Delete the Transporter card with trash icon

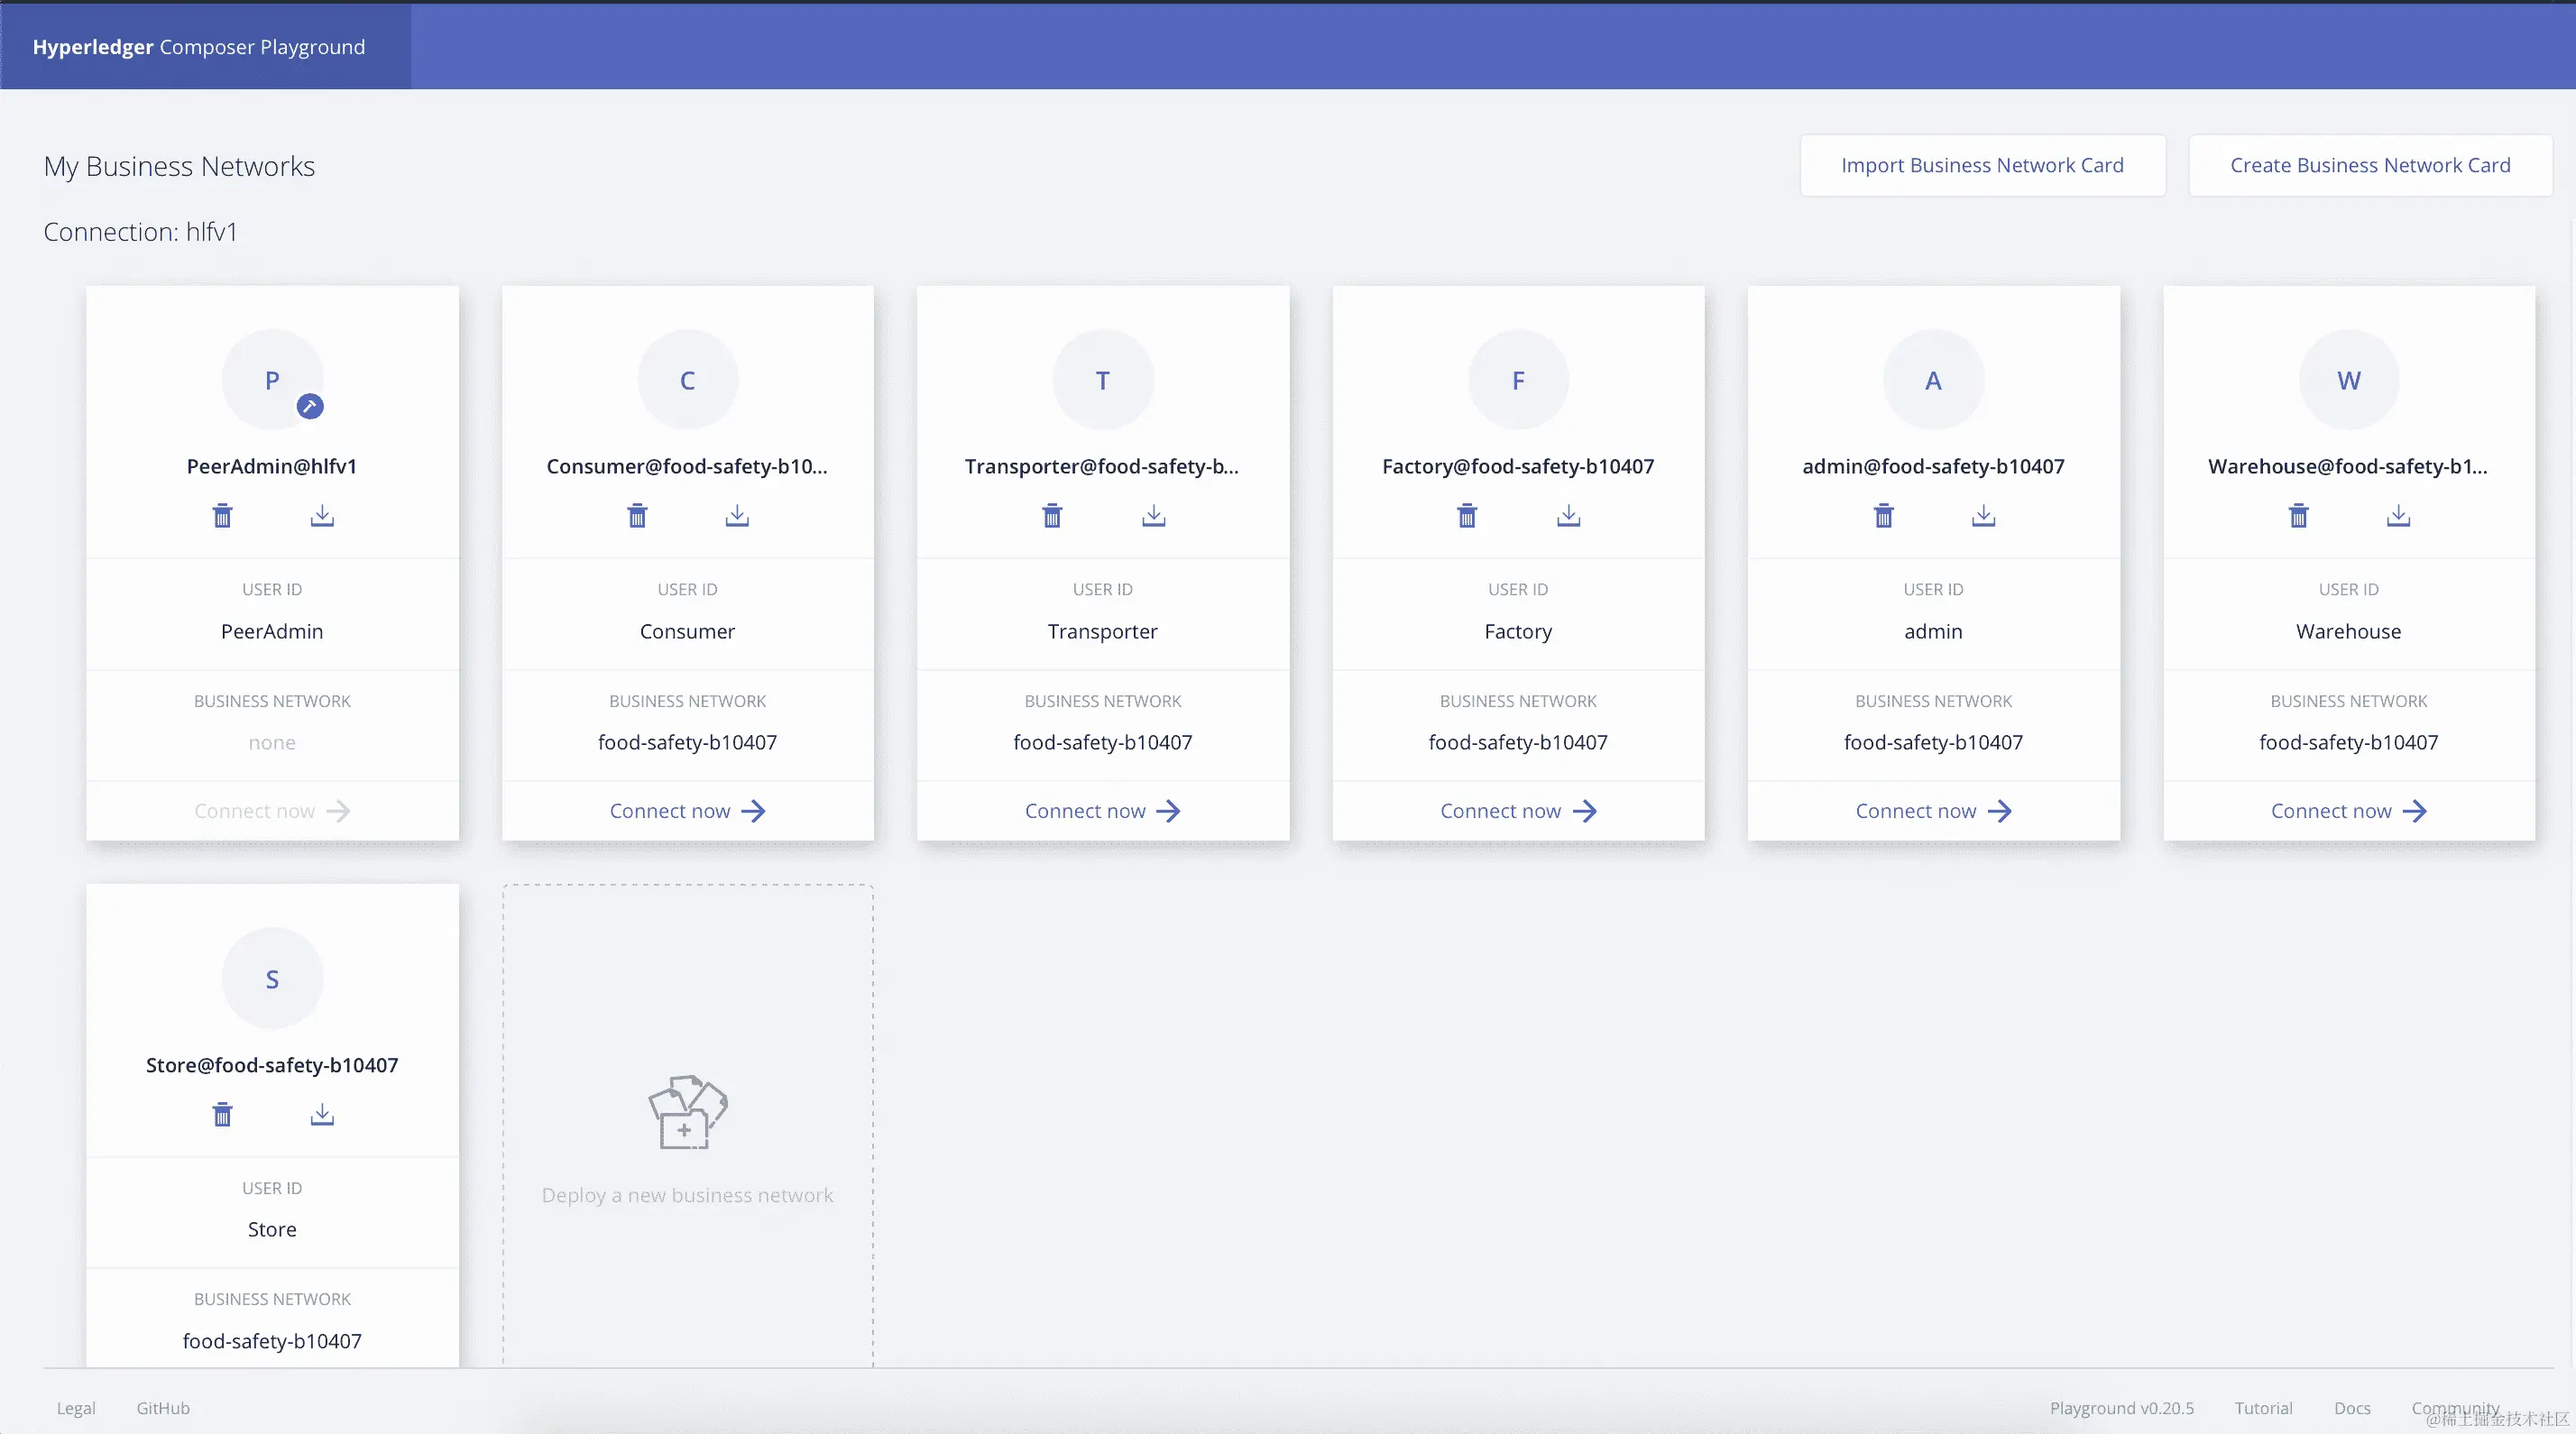coord(1052,516)
